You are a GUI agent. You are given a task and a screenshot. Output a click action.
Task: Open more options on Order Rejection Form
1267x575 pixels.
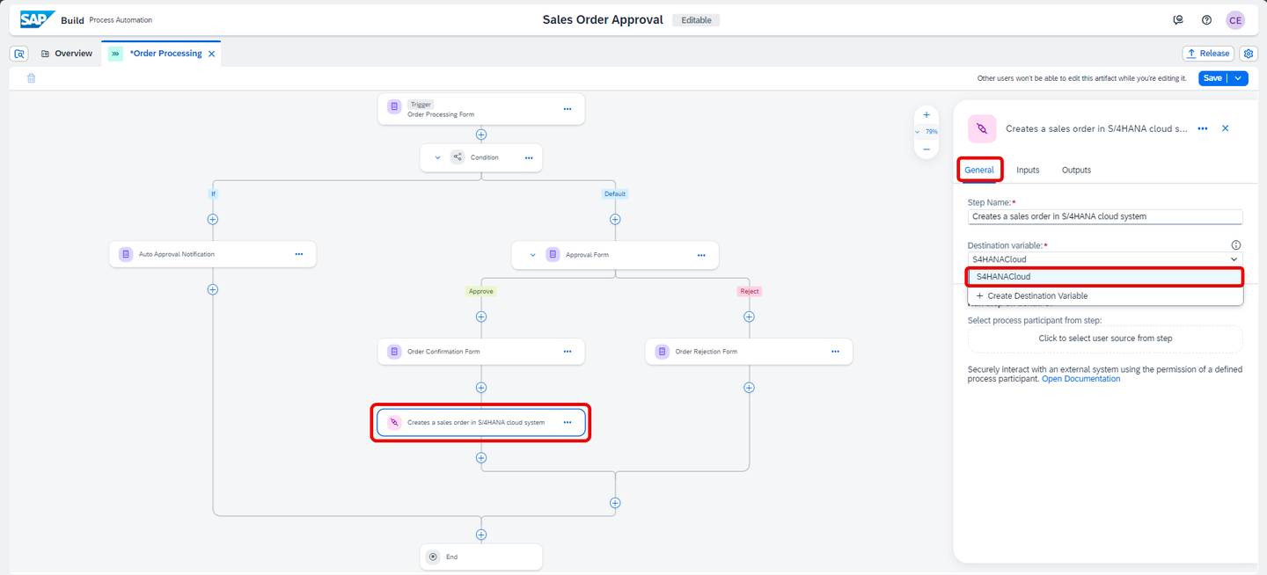pos(835,352)
